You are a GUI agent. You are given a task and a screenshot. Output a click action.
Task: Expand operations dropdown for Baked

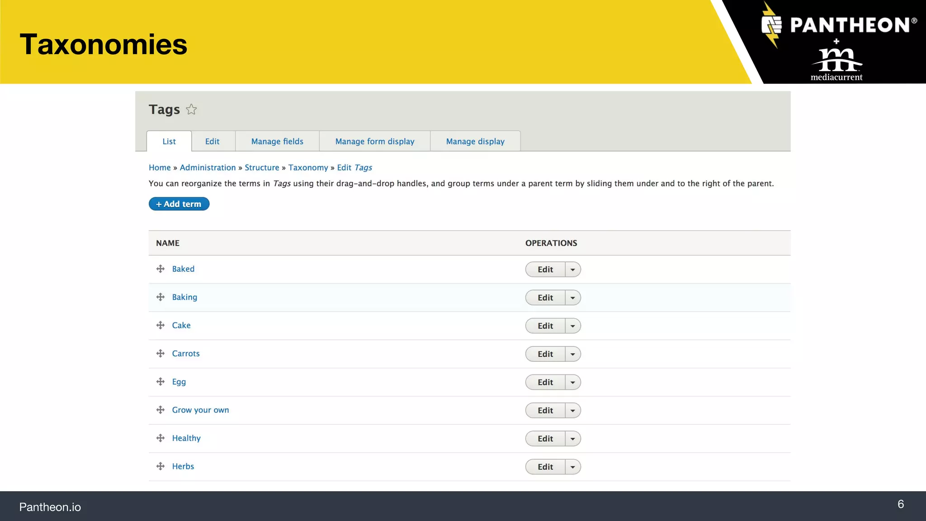pyautogui.click(x=573, y=270)
